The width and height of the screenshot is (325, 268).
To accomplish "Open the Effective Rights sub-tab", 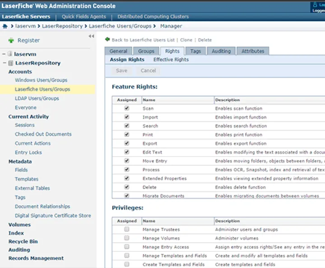I will [171, 60].
